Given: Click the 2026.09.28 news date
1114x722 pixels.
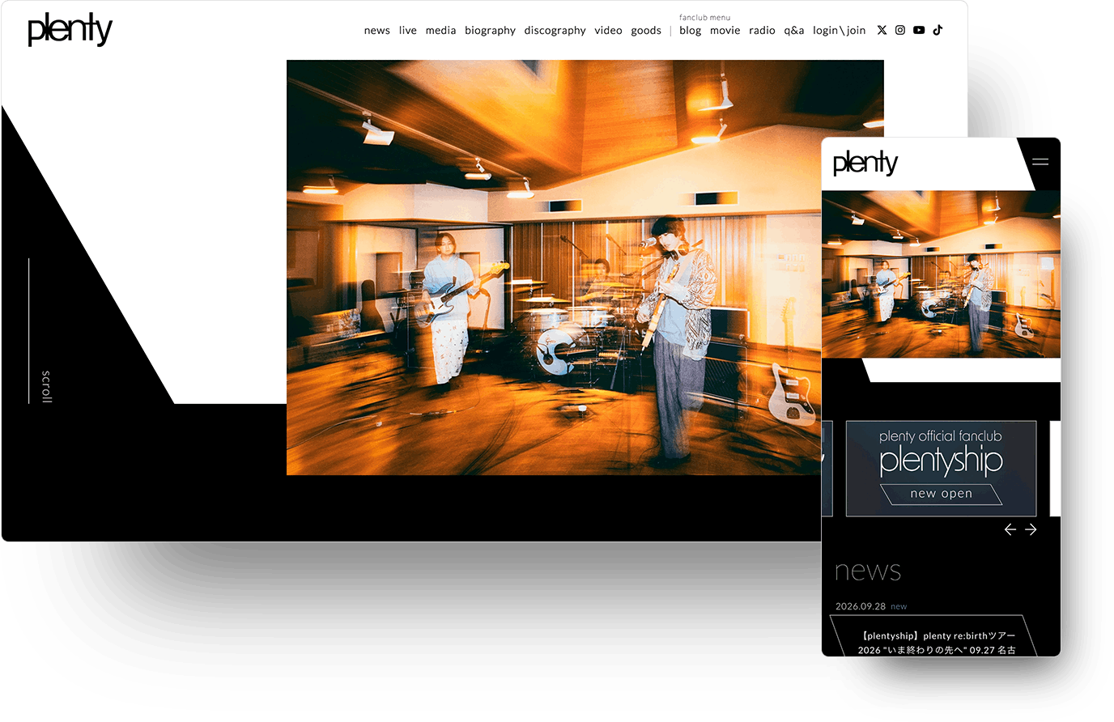Looking at the screenshot, I should pyautogui.click(x=861, y=606).
